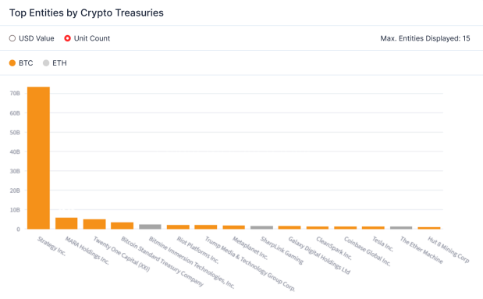Click the Strategy Inc. axis label
The height and width of the screenshot is (299, 483).
[x=51, y=246]
